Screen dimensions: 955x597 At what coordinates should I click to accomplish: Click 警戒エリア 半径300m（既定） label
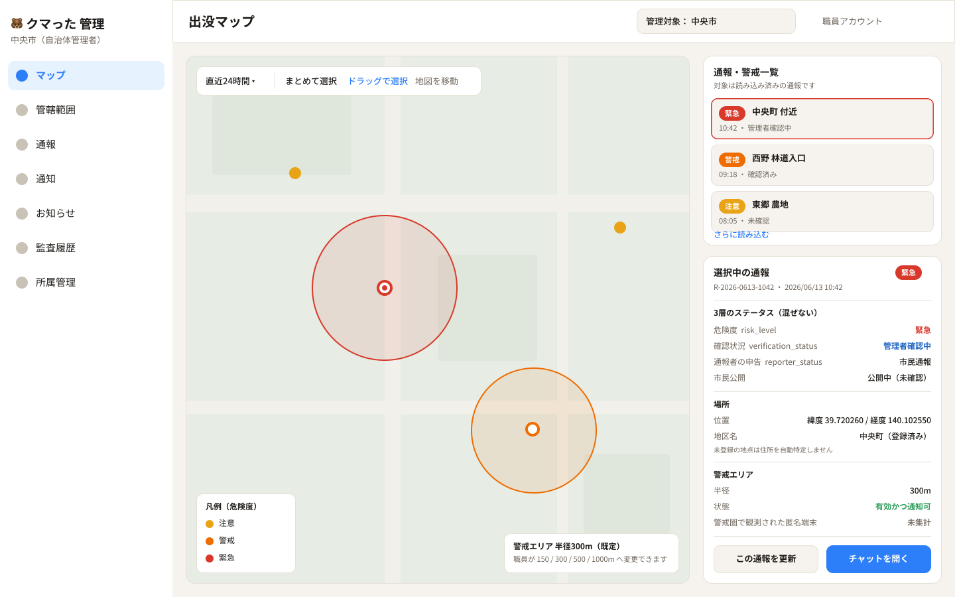click(569, 547)
